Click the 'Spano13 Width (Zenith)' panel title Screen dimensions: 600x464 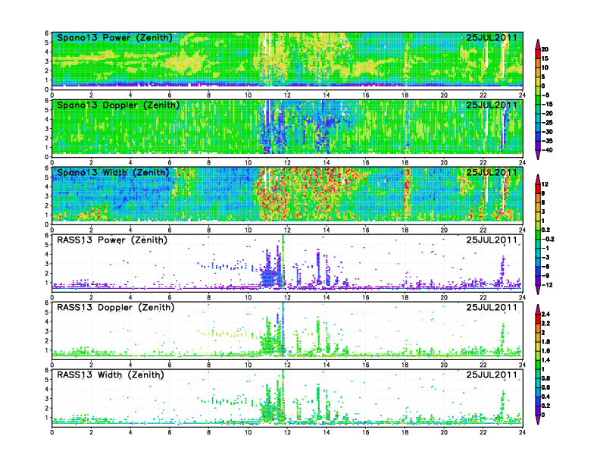(113, 173)
